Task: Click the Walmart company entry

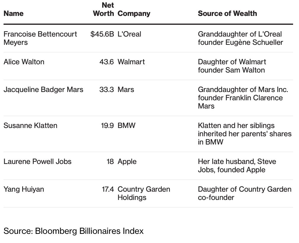Action: (x=131, y=62)
